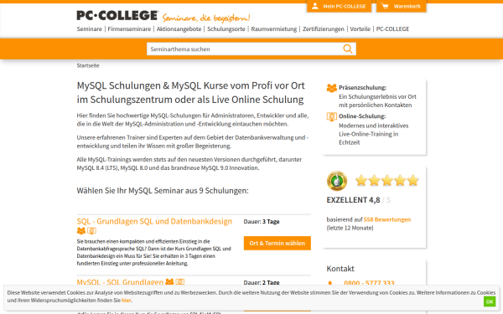The height and width of the screenshot is (314, 503).
Task: Accept cookies with the OK button
Action: 490,301
